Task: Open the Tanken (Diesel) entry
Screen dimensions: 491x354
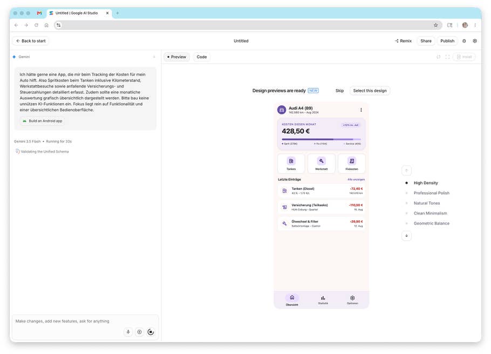Action: pos(321,191)
